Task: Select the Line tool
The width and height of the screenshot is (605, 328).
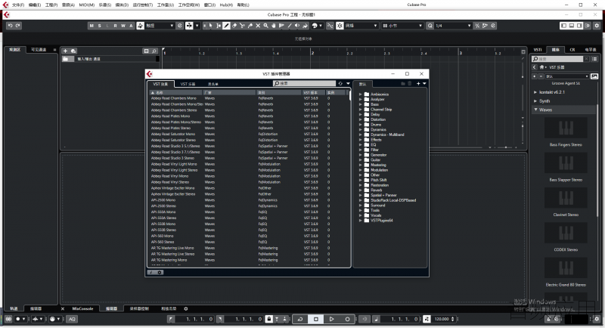Action: pos(290,26)
